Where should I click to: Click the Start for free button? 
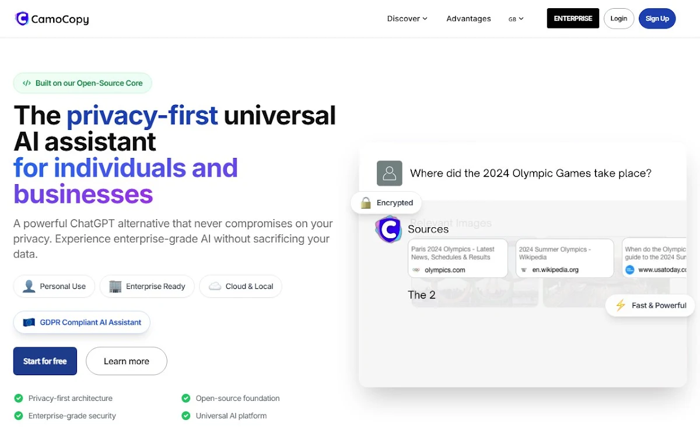pyautogui.click(x=45, y=361)
